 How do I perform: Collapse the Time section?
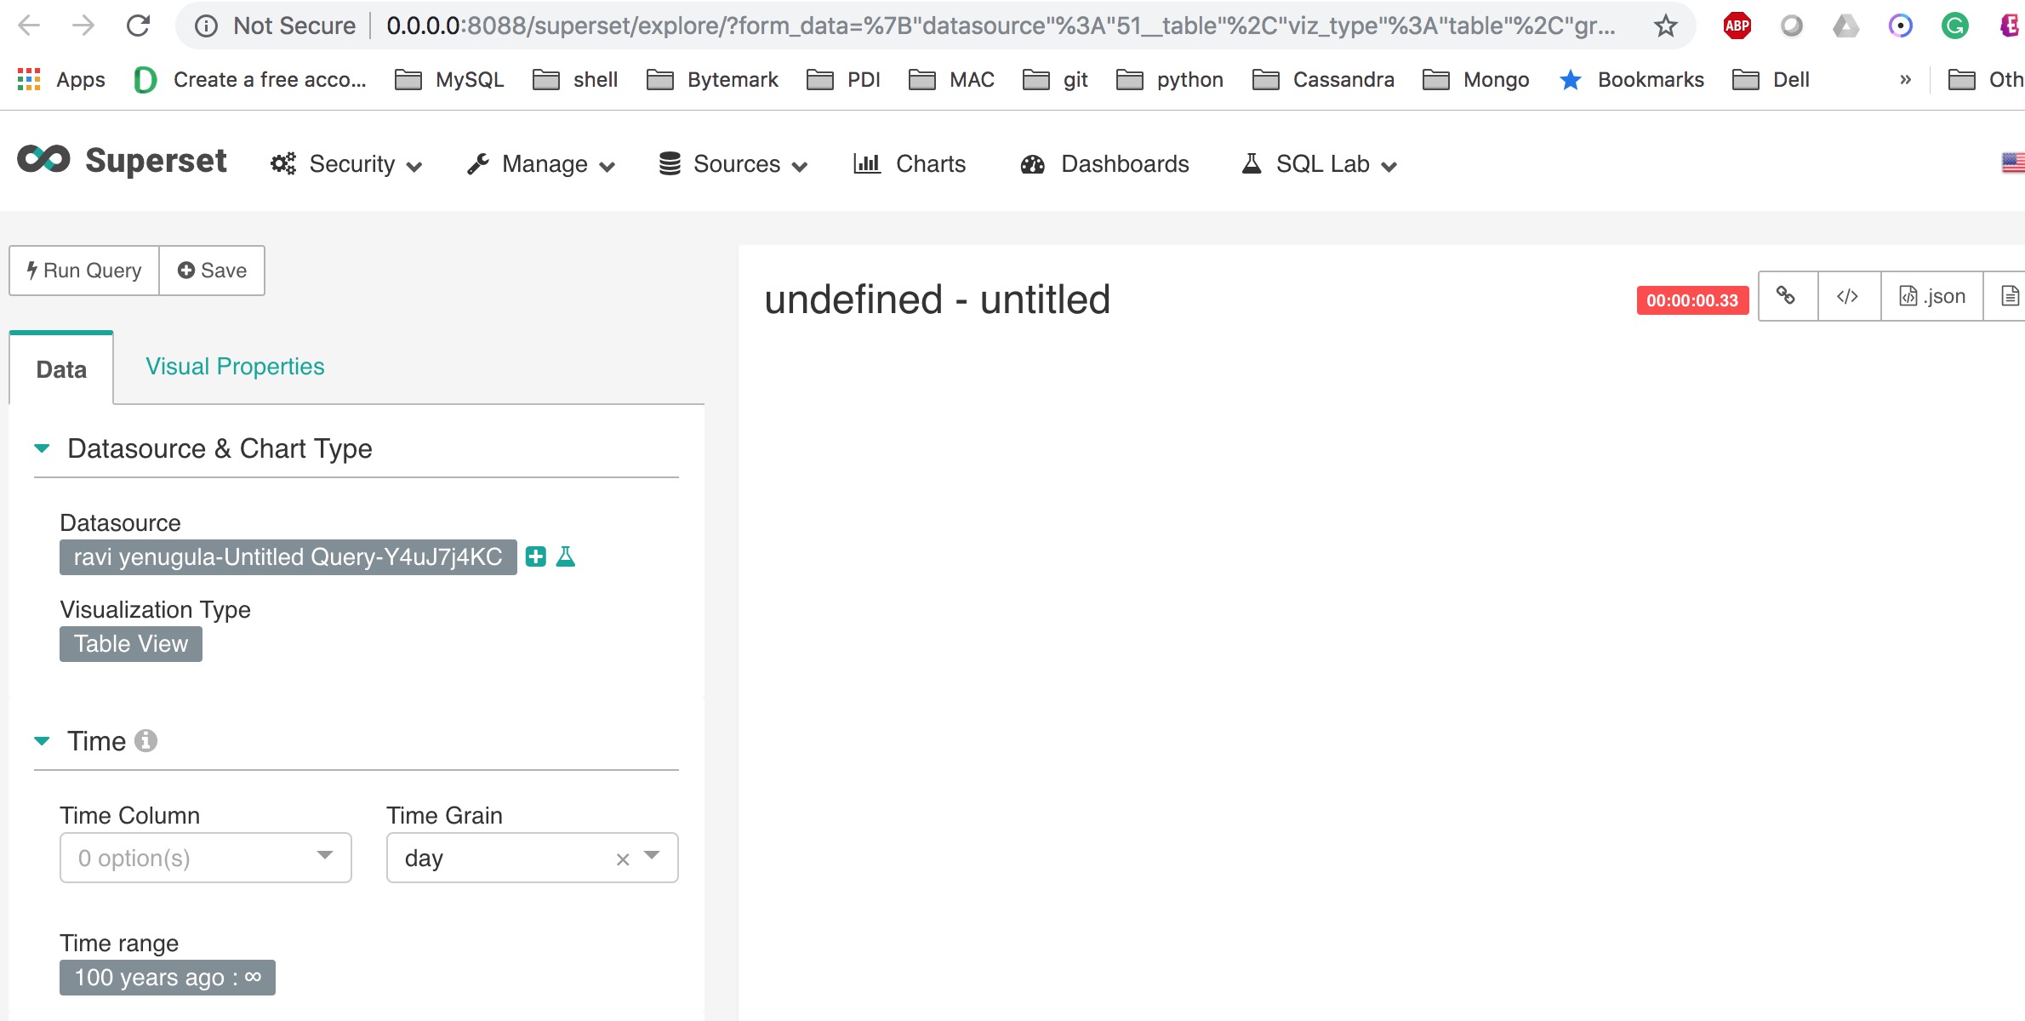pyautogui.click(x=40, y=740)
